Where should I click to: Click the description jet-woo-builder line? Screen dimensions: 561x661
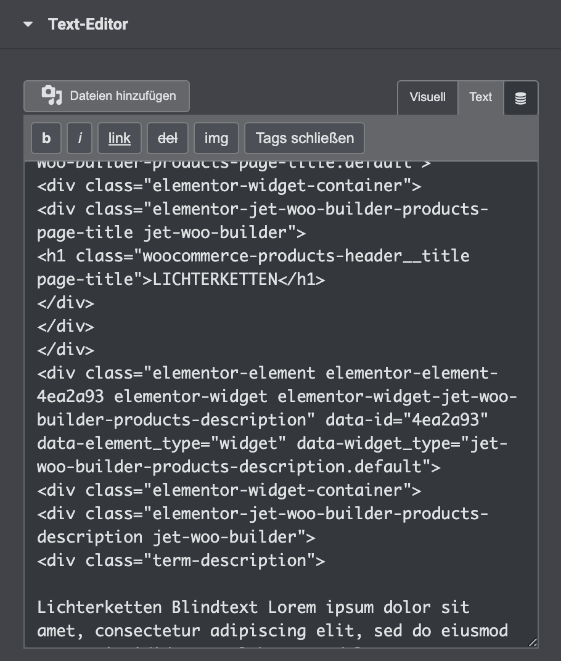pyautogui.click(x=176, y=538)
